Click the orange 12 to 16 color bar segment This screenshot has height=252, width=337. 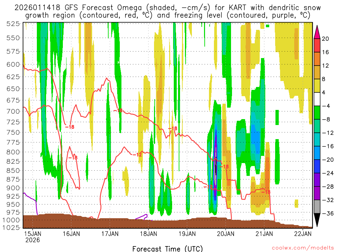point(317,59)
